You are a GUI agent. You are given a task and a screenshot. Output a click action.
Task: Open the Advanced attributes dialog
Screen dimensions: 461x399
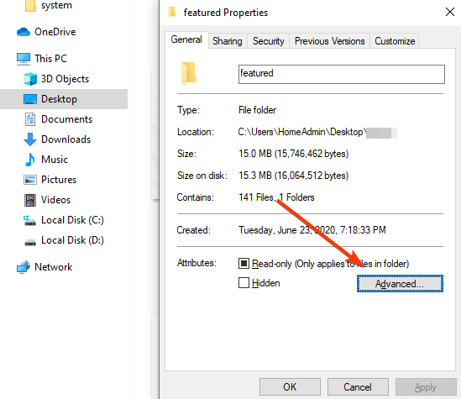(400, 284)
